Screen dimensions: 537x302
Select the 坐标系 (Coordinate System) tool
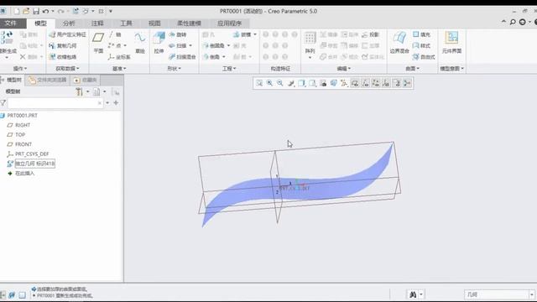click(119, 57)
